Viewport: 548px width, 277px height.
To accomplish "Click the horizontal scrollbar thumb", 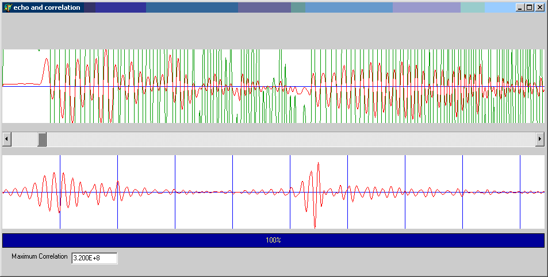I will [42, 139].
